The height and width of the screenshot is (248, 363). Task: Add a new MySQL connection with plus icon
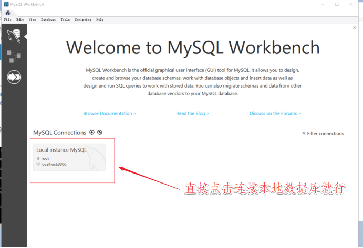92,132
